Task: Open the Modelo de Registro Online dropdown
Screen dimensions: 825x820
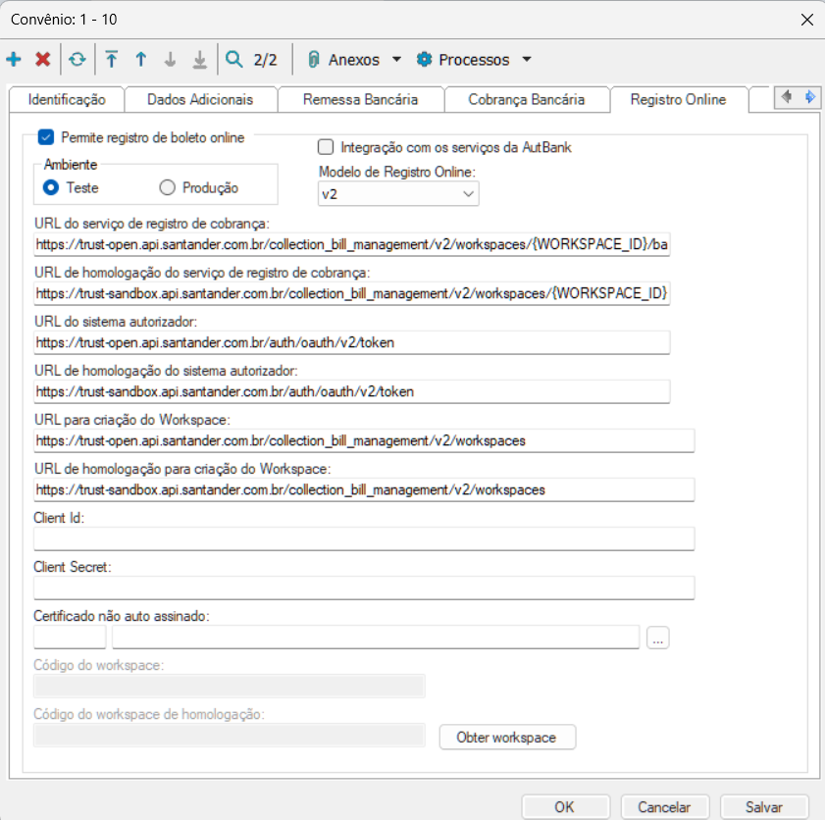Action: 399,194
